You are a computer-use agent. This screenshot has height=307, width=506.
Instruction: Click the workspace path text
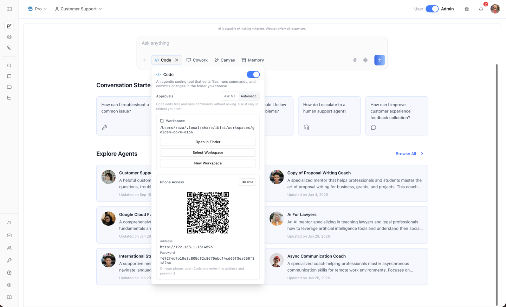(207, 130)
